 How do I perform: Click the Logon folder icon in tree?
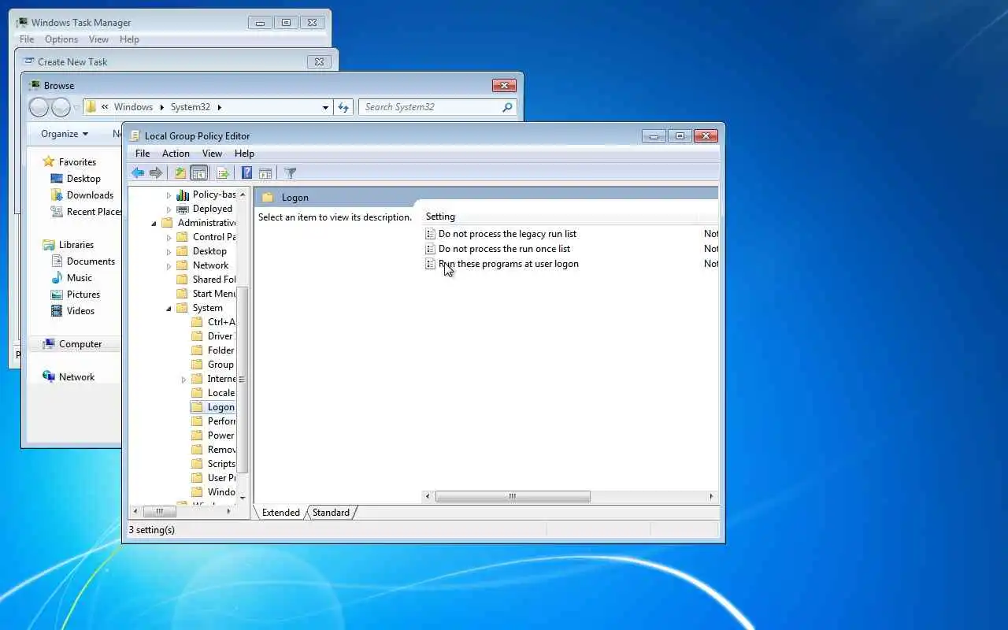point(198,407)
